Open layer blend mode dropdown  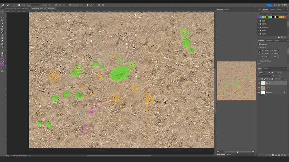coord(265,76)
